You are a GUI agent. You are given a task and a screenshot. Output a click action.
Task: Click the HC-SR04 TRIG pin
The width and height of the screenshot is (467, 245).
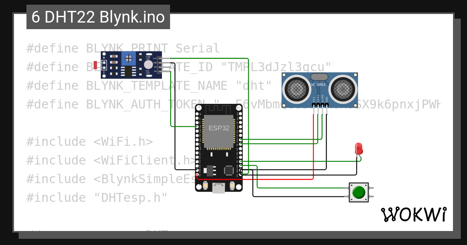pos(318,110)
